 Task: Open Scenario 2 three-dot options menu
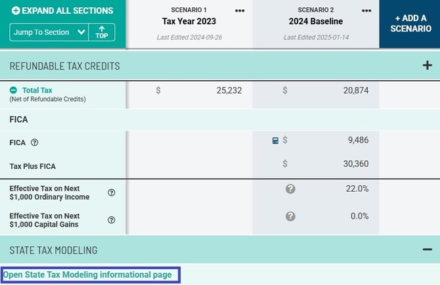click(366, 11)
